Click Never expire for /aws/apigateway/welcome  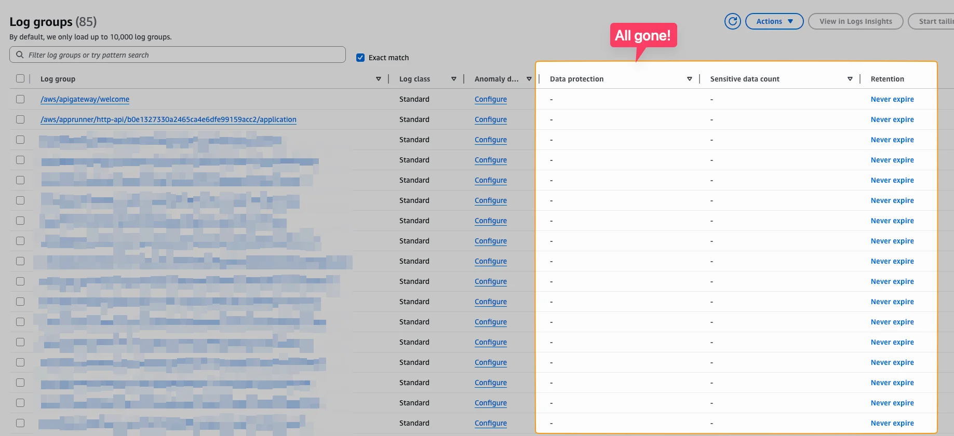click(892, 99)
